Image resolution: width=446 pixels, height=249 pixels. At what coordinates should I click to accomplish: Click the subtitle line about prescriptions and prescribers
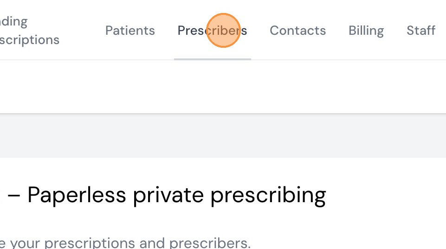coord(125,243)
